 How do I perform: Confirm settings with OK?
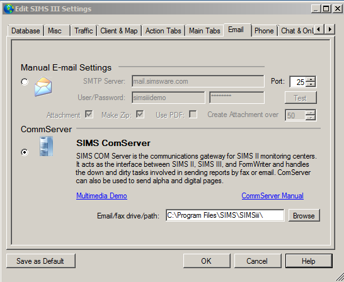(207, 261)
